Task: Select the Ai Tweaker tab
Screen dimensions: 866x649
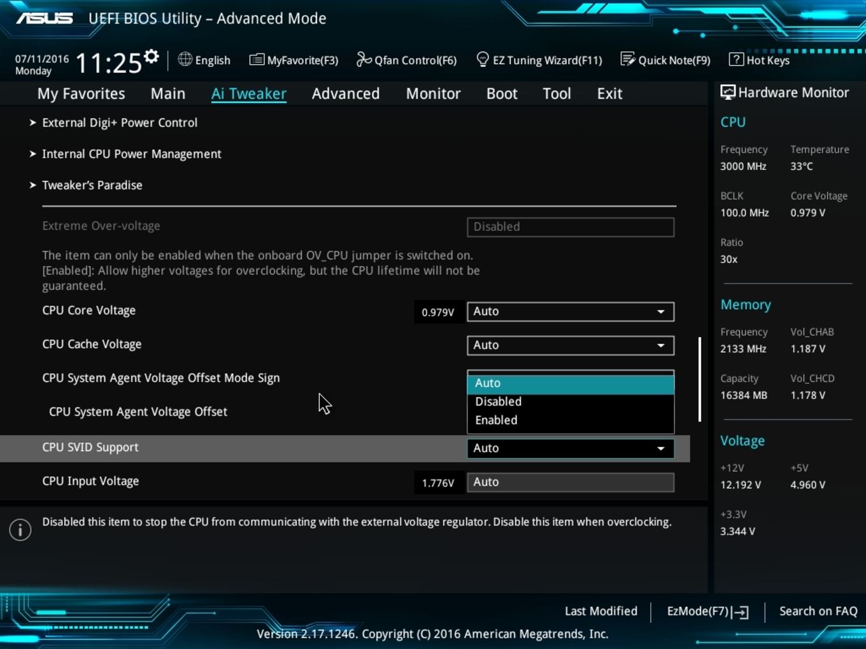Action: coord(249,94)
